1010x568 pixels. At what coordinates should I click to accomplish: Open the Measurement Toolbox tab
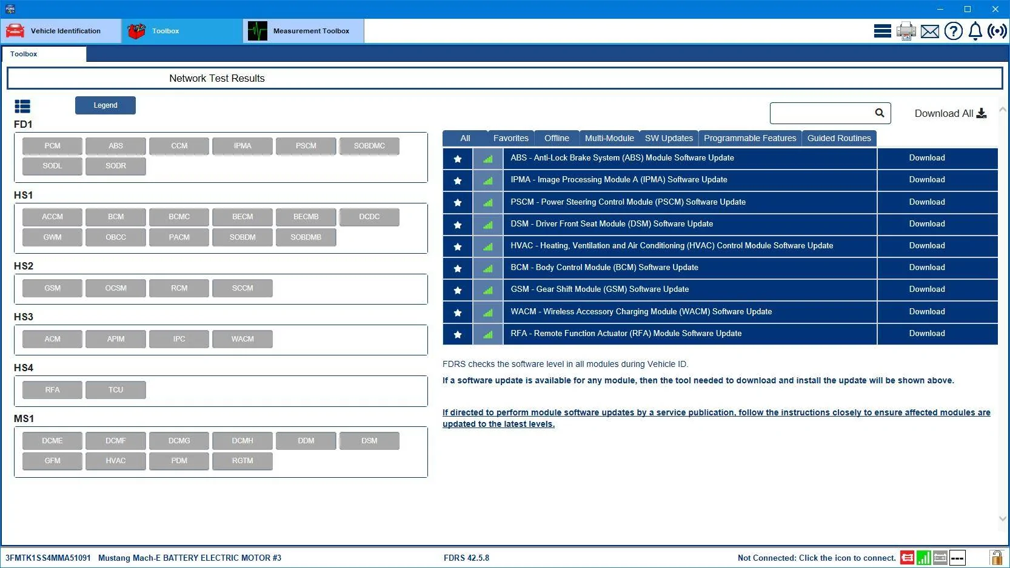pyautogui.click(x=304, y=31)
